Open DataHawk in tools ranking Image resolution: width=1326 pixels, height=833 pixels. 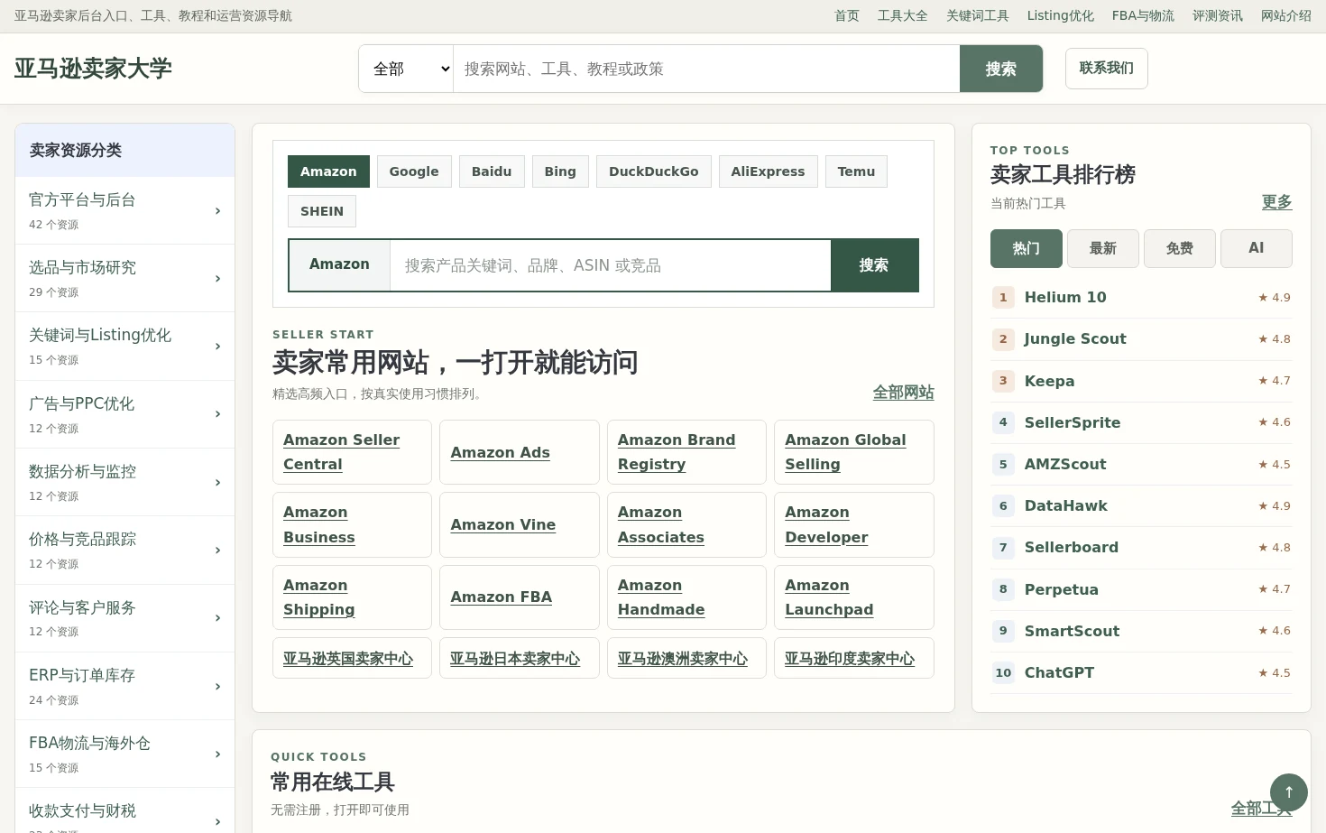tap(1141, 505)
